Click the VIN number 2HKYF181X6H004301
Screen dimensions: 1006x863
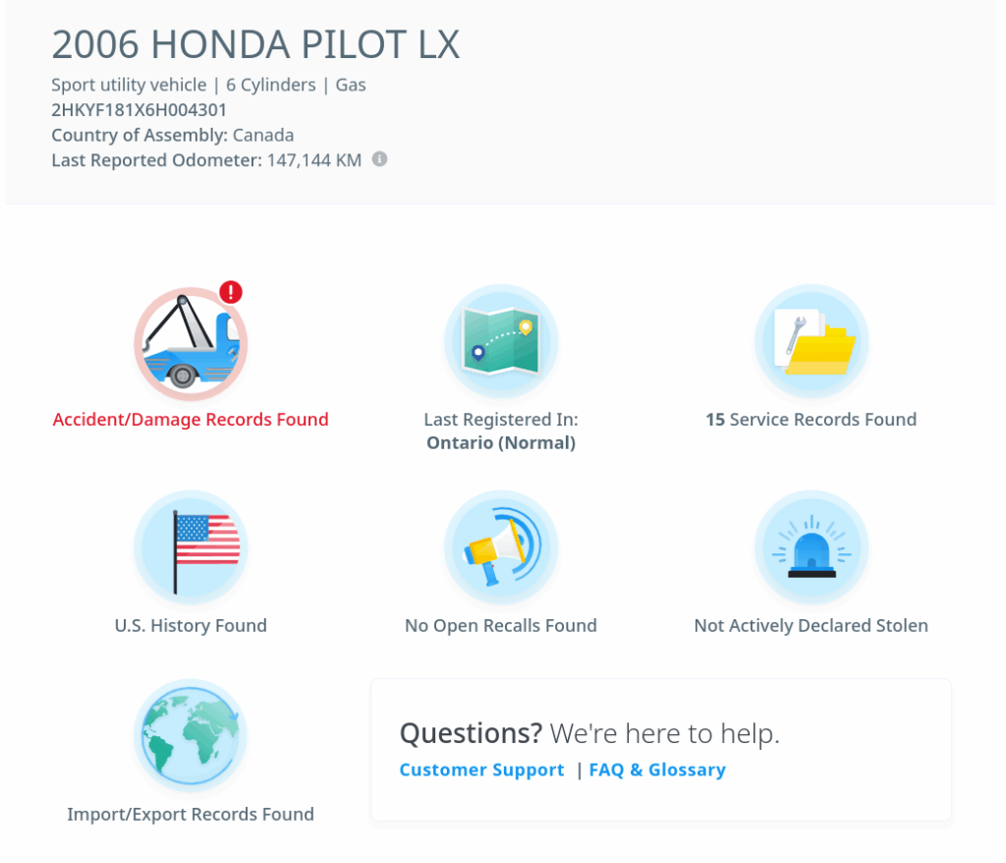[x=140, y=110]
